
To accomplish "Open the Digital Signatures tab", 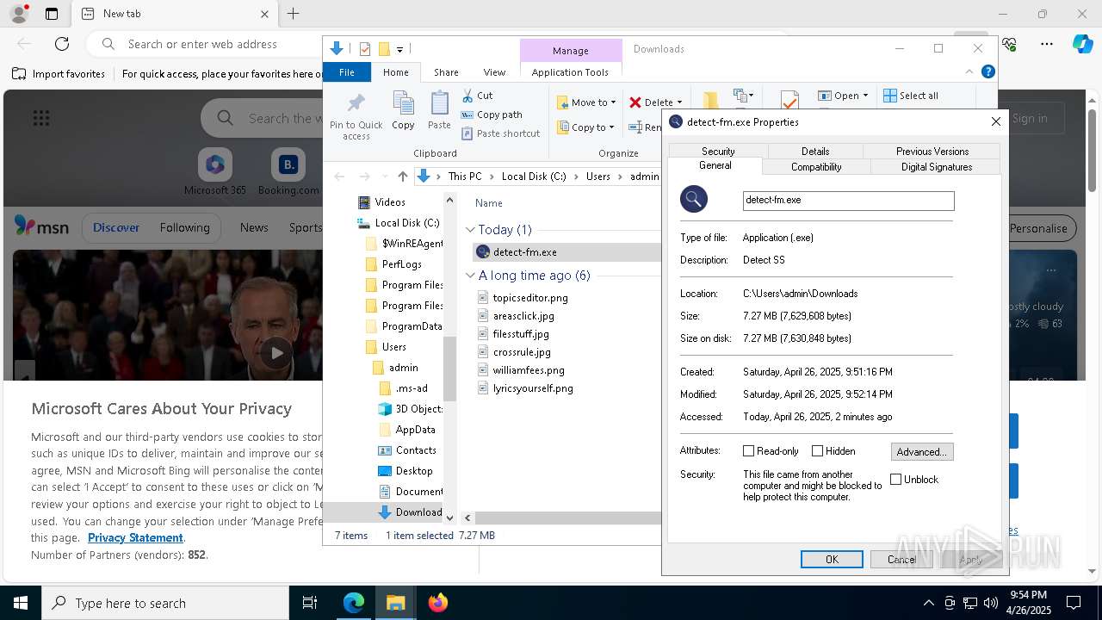I will (936, 167).
